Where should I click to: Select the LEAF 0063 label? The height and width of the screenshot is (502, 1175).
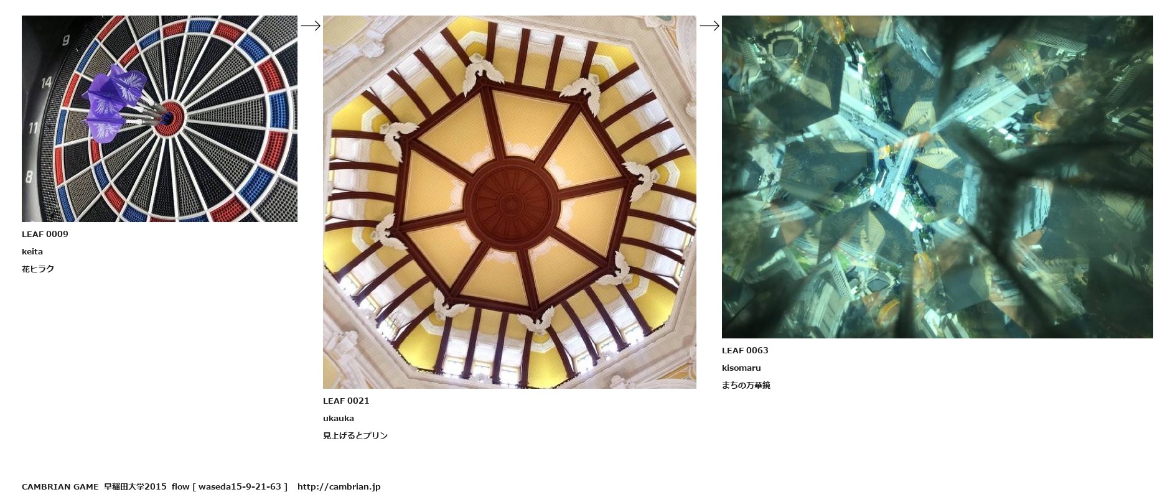[745, 350]
